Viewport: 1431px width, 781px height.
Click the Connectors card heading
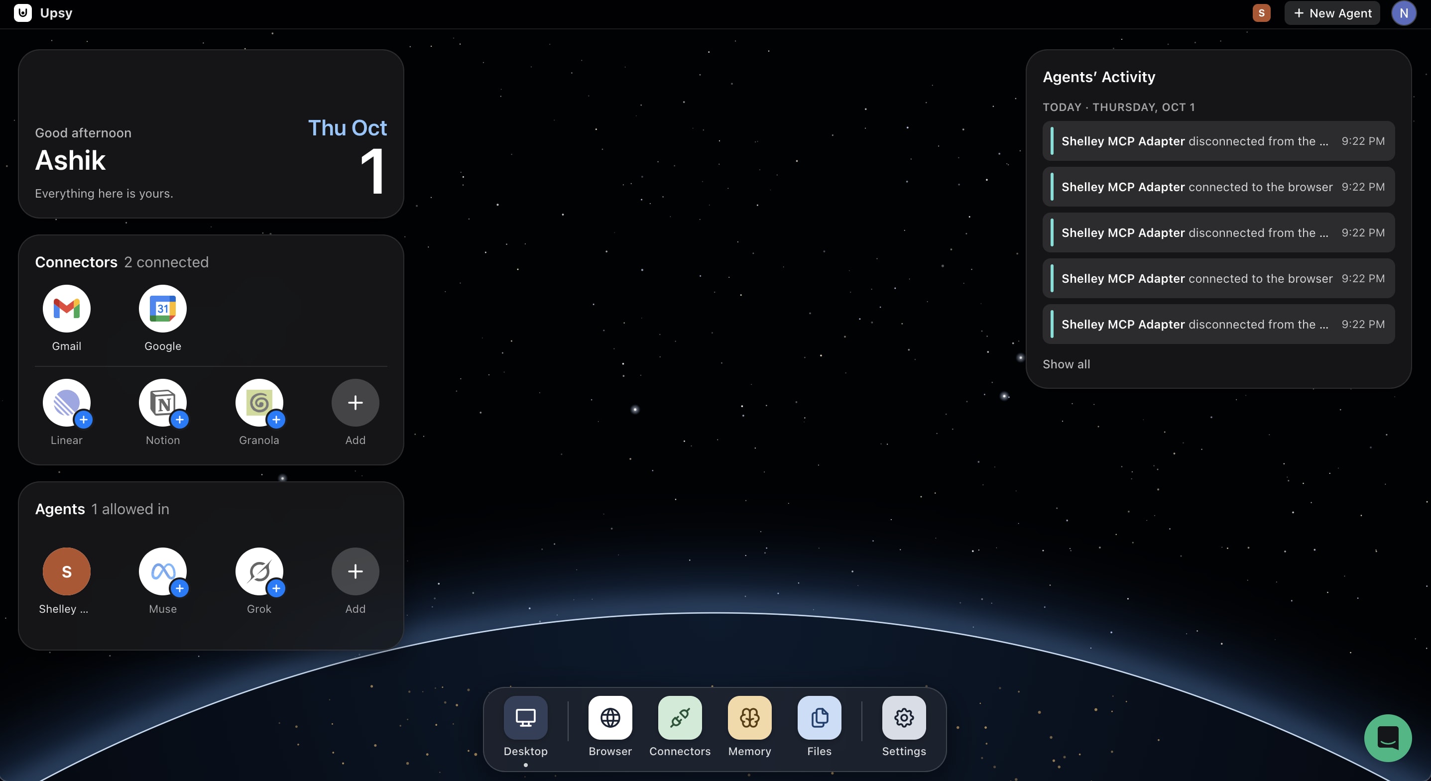[x=76, y=262]
